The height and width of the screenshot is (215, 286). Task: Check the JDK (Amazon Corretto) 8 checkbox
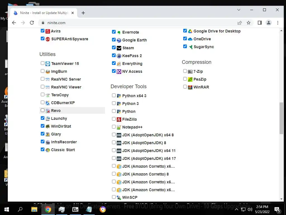pyautogui.click(x=114, y=174)
